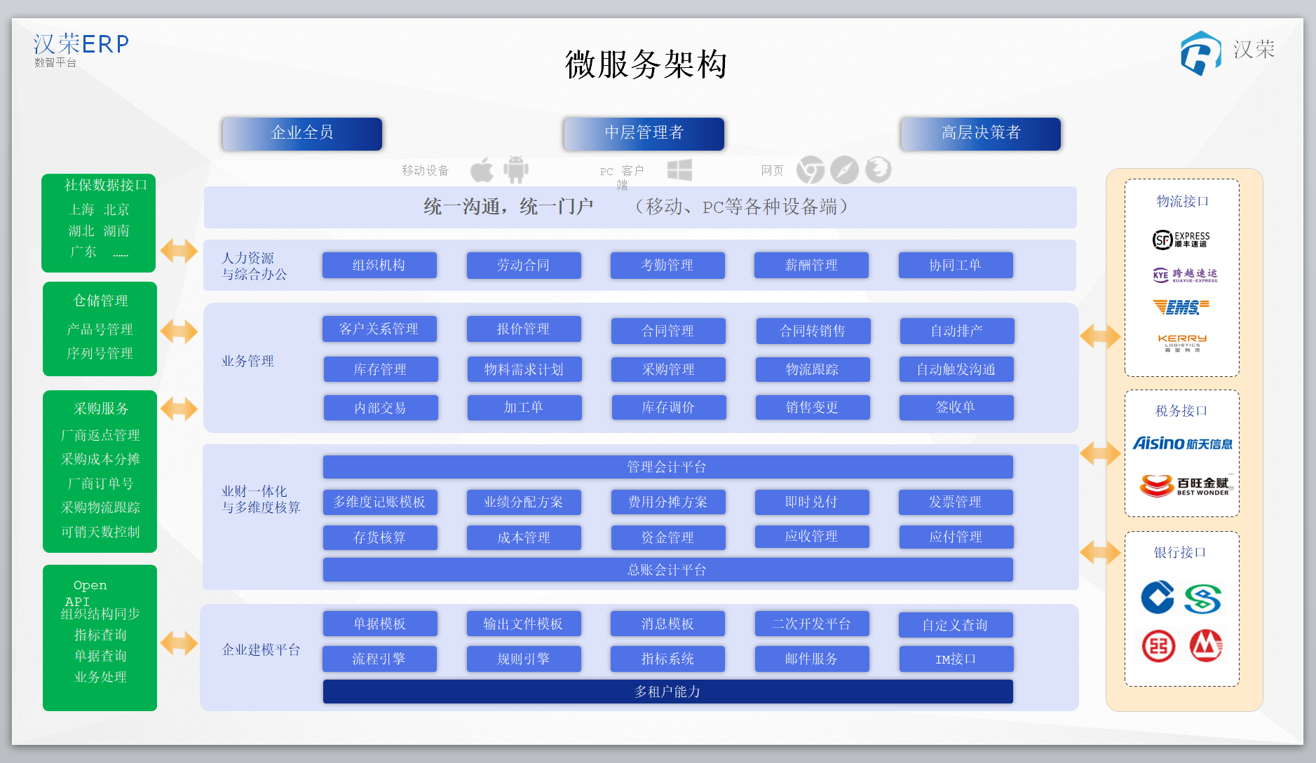
Task: Select the 高层决策者 header tab
Action: pyautogui.click(x=980, y=133)
